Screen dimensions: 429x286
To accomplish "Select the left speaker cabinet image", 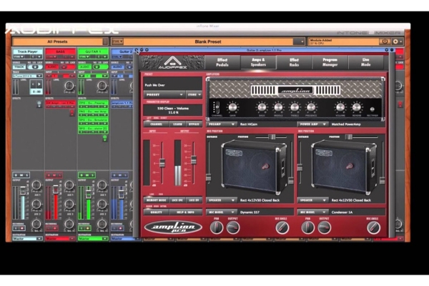I will tap(252, 166).
